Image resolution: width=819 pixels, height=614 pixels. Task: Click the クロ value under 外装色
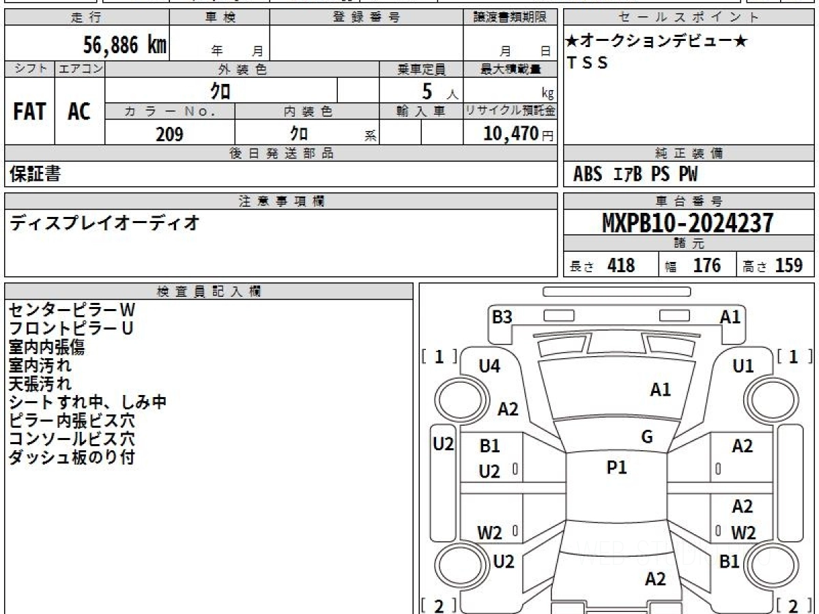220,90
